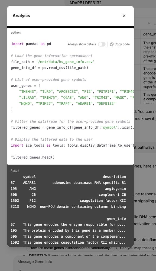This screenshot has width=156, height=271.
Task: Toggle the Always show details switch
Action: click(x=102, y=44)
